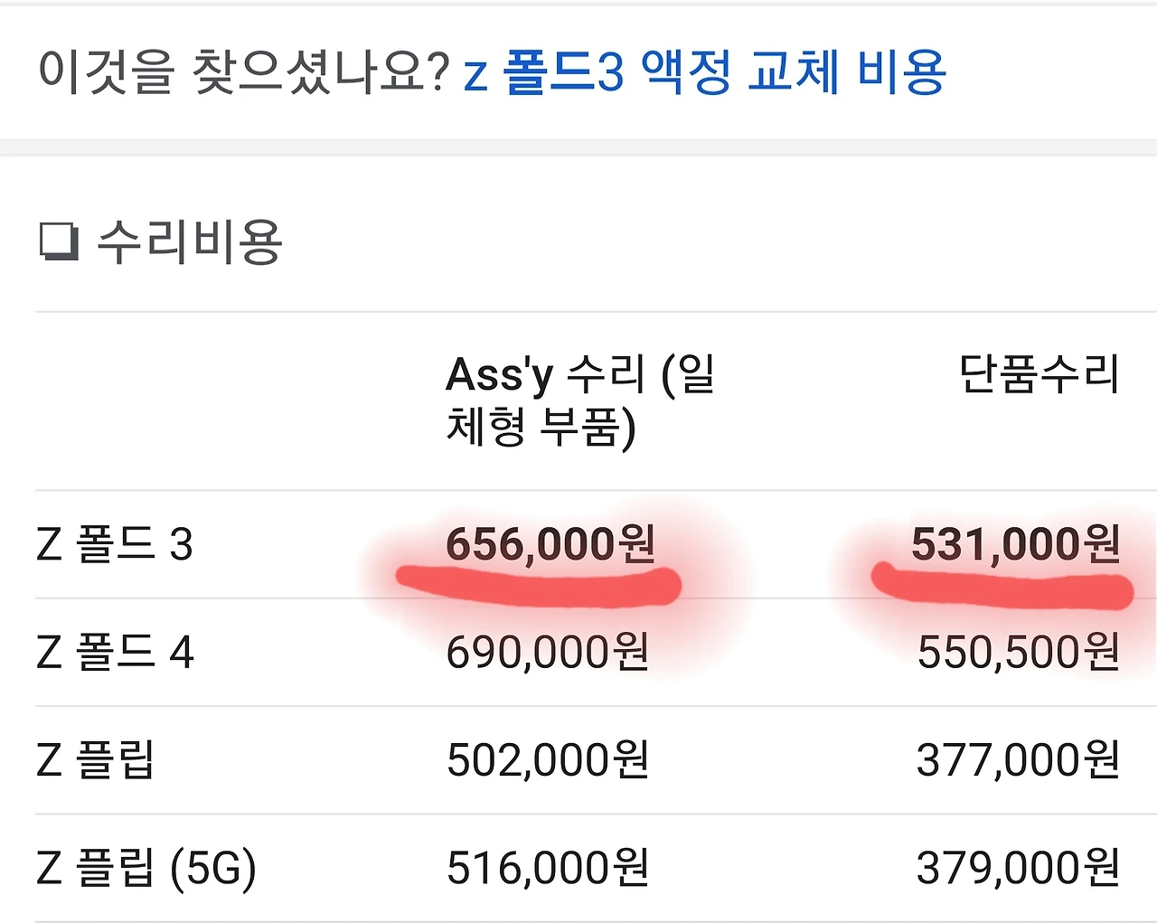Select the Z 플립 row label
This screenshot has height=923, width=1157.
coord(96,759)
